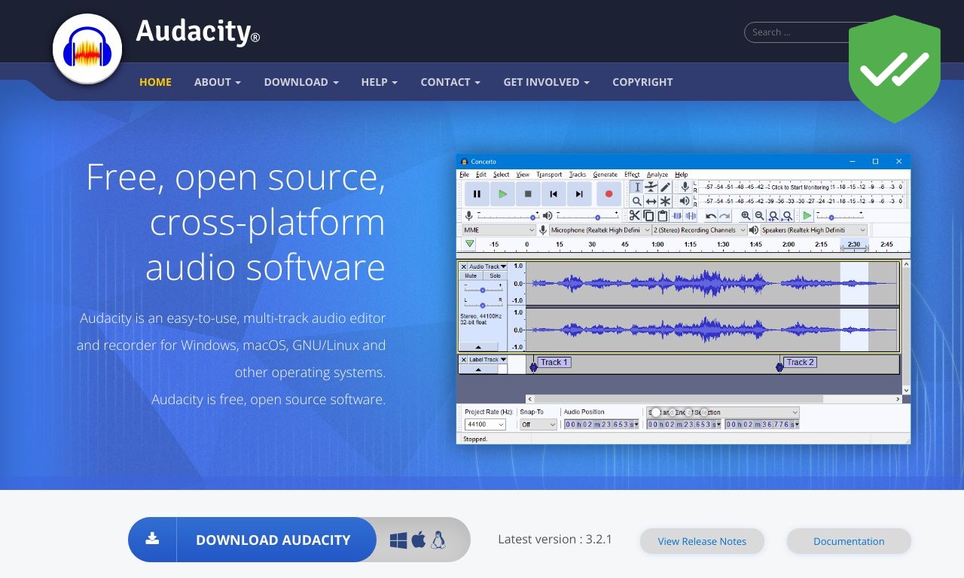
Task: Expand the ABOUT dropdown in the website navigation
Action: pyautogui.click(x=218, y=82)
